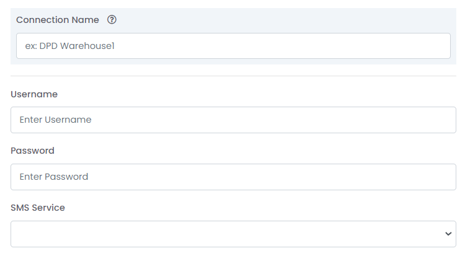Click the Username text field

coord(233,120)
